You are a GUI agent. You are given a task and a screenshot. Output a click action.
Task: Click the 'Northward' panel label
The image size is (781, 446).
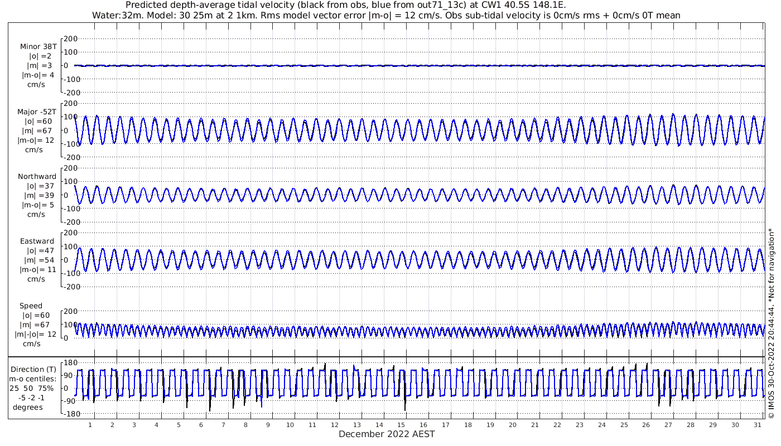(37, 176)
